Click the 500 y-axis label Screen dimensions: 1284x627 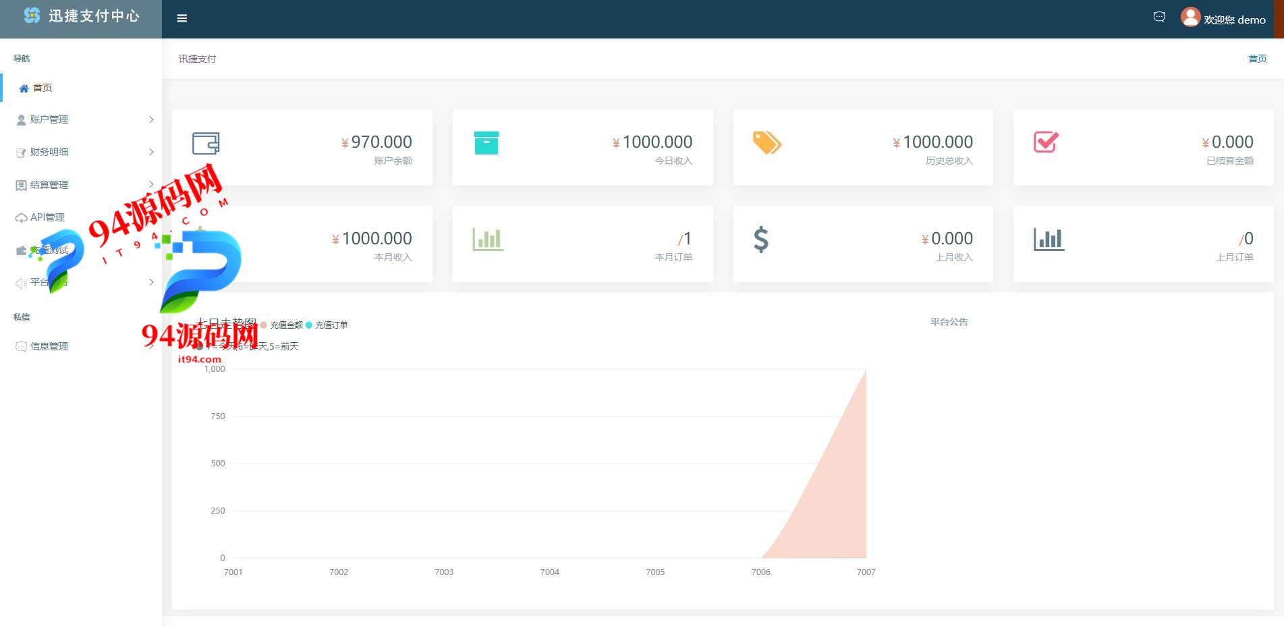click(218, 464)
